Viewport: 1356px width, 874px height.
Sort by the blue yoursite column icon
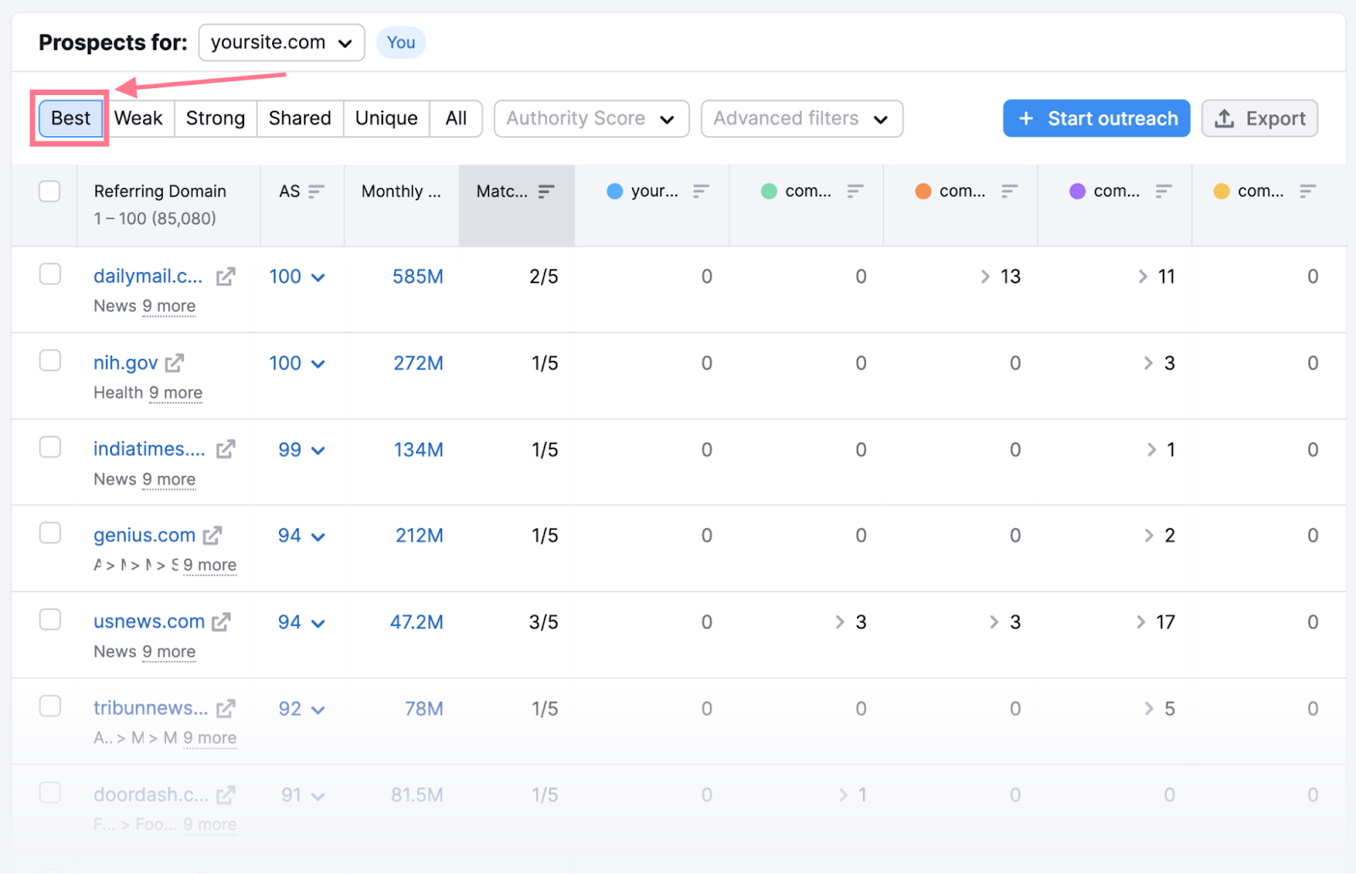point(702,191)
